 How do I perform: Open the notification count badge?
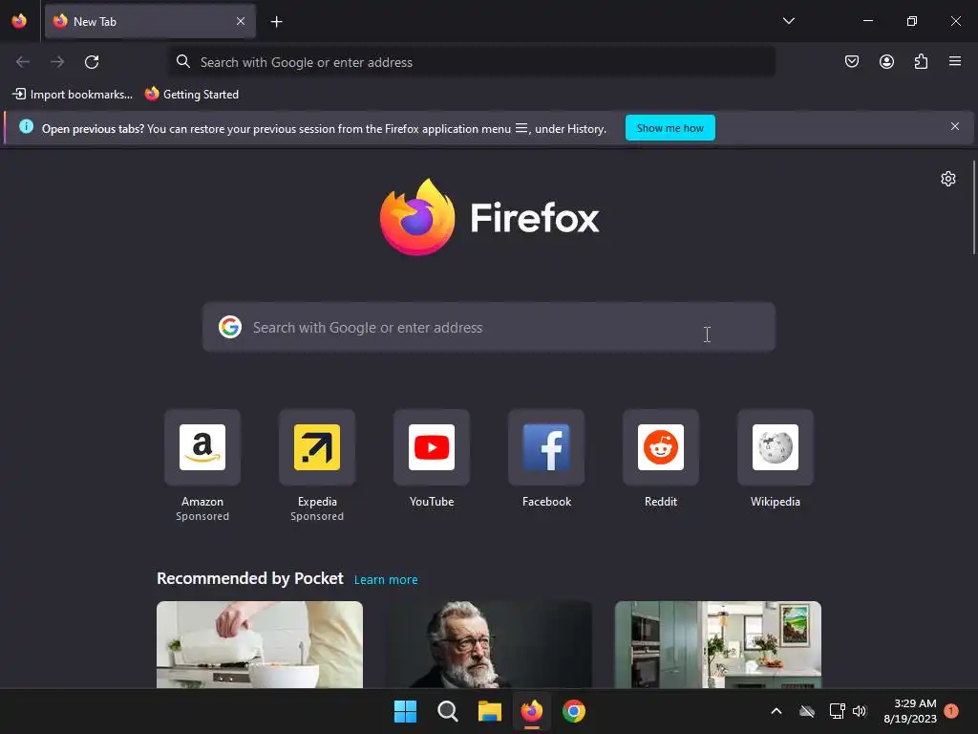[x=951, y=711]
